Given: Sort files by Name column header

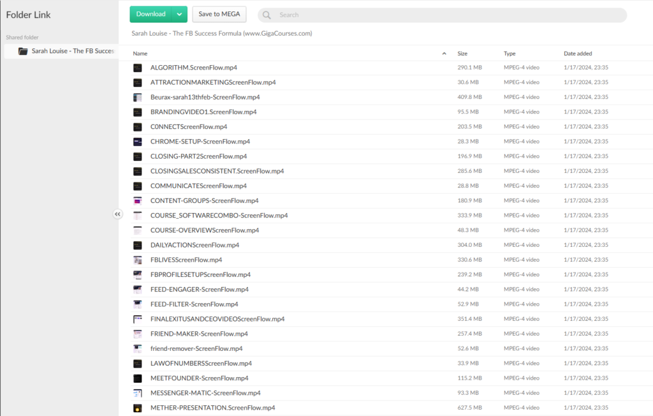Looking at the screenshot, I should 140,54.
